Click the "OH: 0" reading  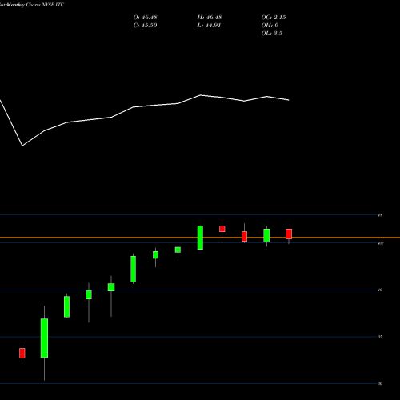pos(270,26)
